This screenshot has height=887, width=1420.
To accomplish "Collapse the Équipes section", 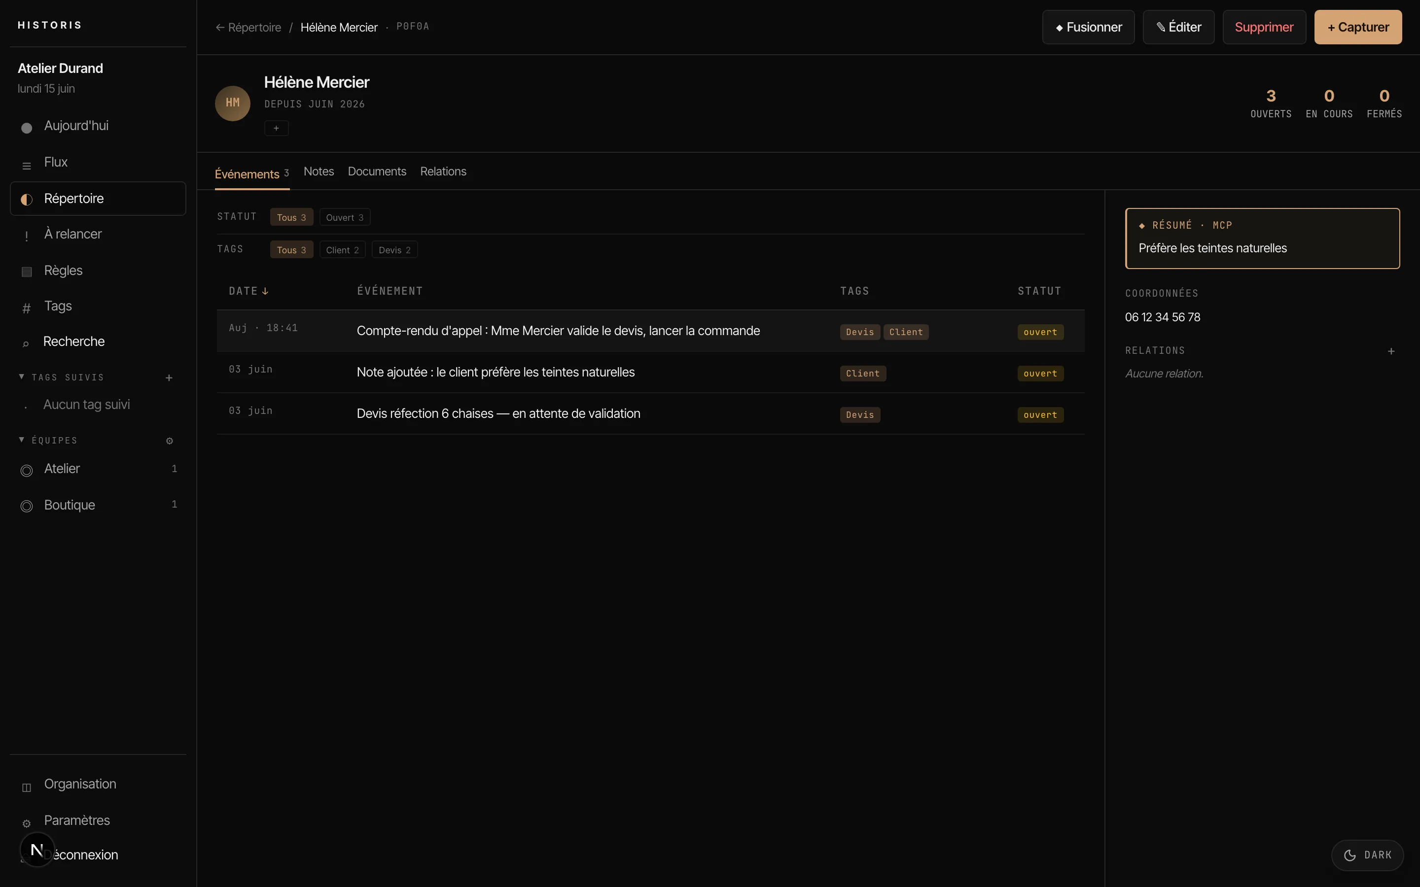I will 22,440.
